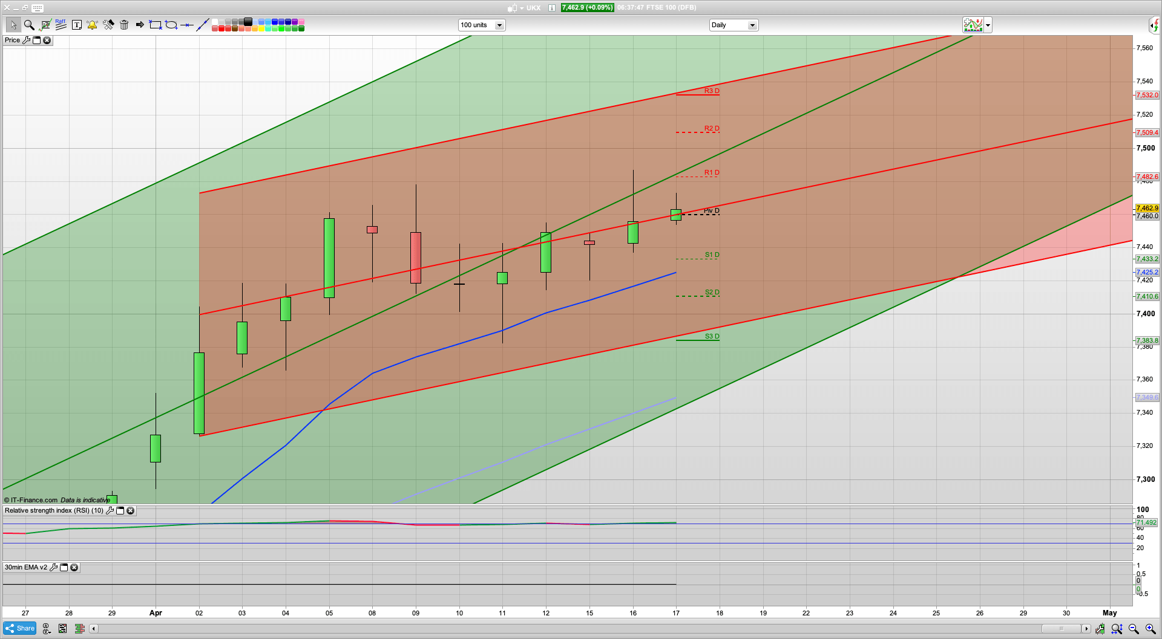Close the Price panel
Viewport: 1162px width, 639px height.
point(47,41)
